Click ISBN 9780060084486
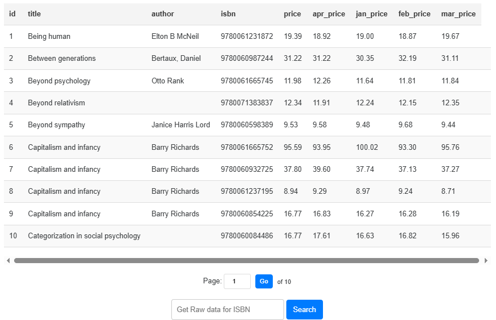This screenshot has height=320, width=496. (x=247, y=236)
